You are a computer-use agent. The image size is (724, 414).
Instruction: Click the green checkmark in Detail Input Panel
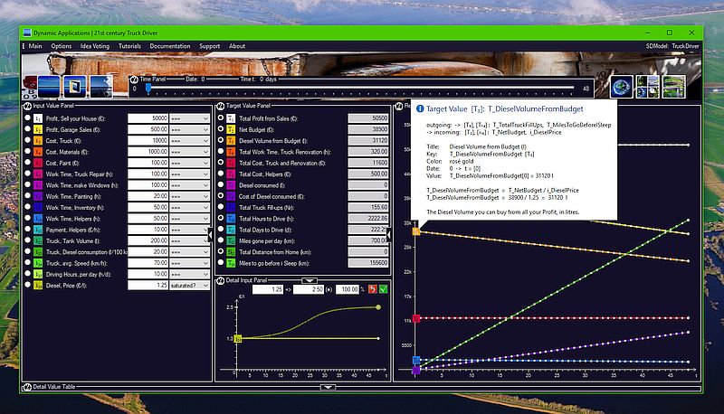(x=383, y=289)
